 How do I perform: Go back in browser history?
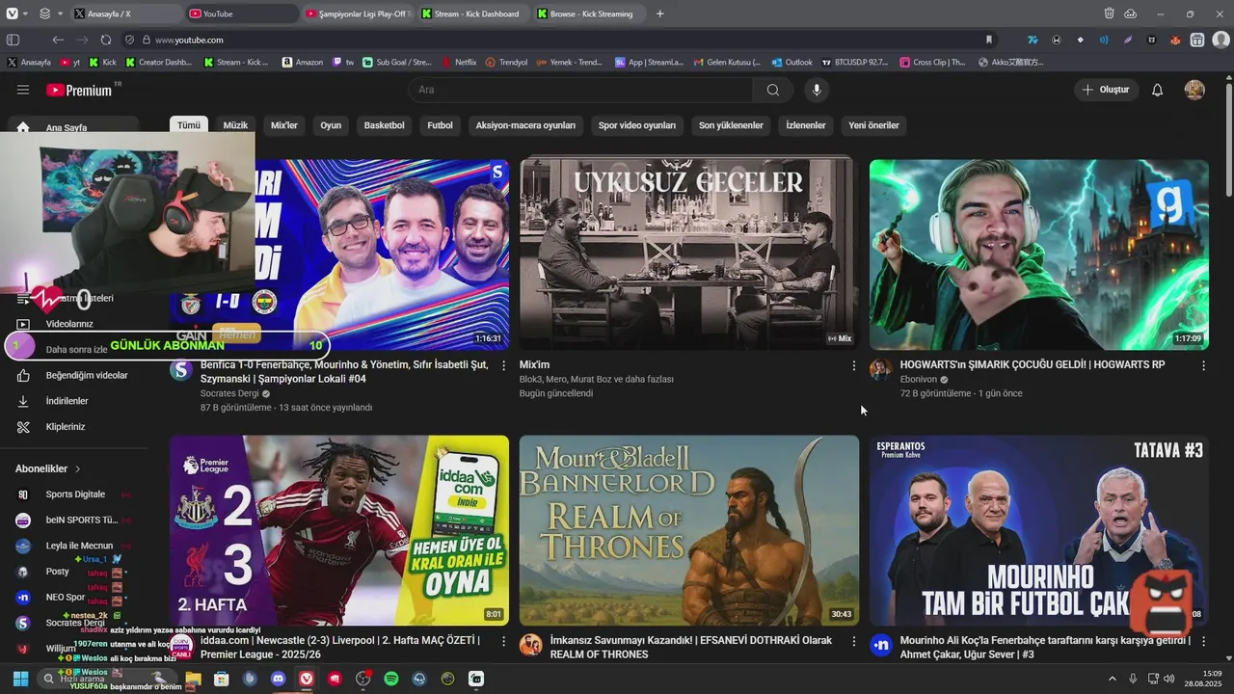click(58, 40)
